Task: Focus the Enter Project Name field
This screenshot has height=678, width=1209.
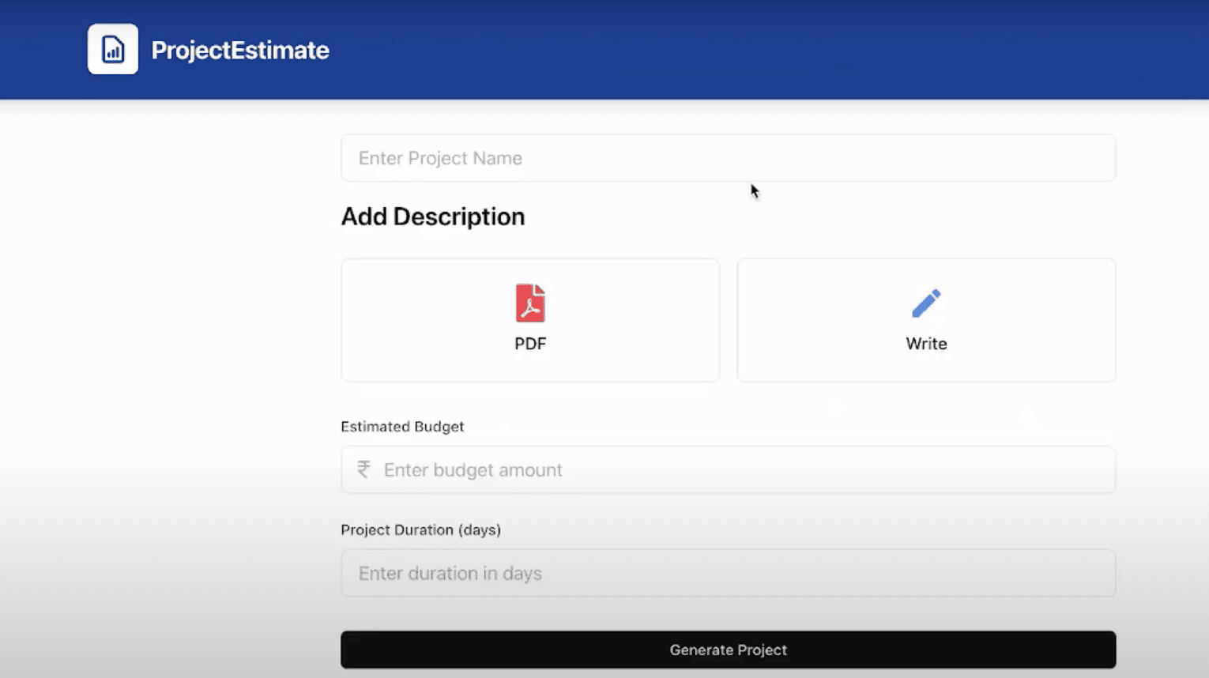Action: tap(728, 158)
